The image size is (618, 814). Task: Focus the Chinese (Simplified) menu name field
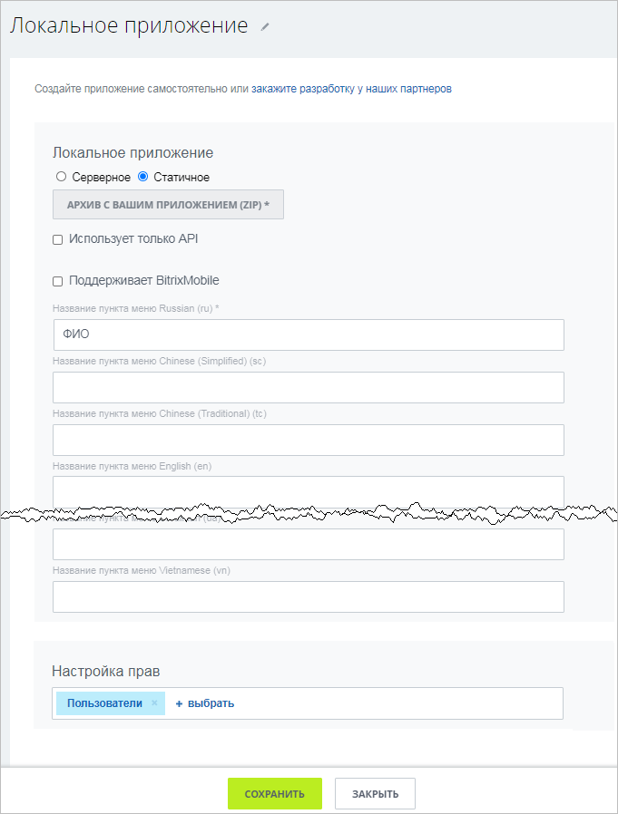click(x=309, y=387)
